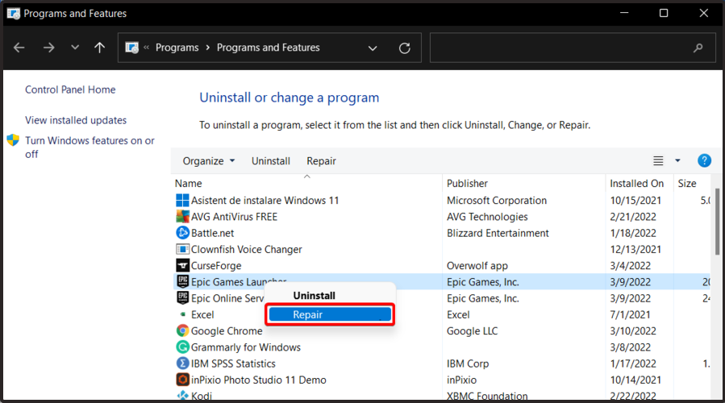This screenshot has width=725, height=403.
Task: Click the AVG AntiVirus FREE icon
Action: coord(182,217)
